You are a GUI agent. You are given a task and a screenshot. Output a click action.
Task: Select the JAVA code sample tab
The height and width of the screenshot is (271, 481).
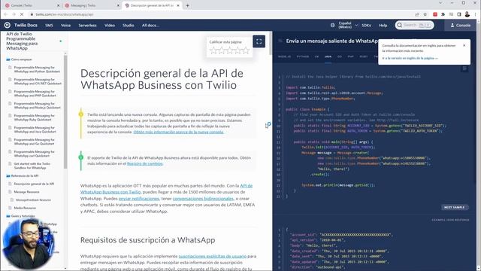328,56
